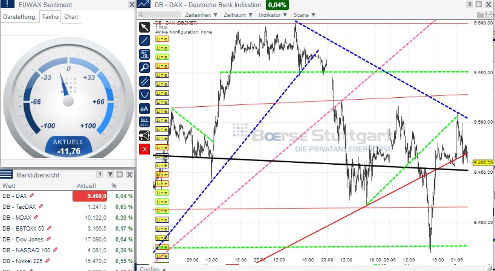Click the pencil icon next to DB - DAX
The image size is (495, 271).
[x=31, y=196]
